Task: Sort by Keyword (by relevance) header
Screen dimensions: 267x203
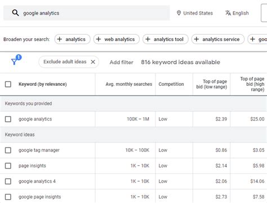Action: (43, 84)
